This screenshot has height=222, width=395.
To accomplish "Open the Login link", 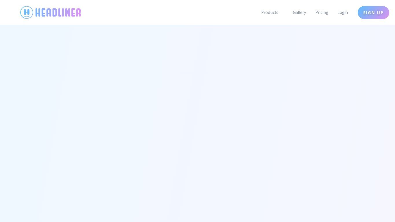I will pos(343,12).
